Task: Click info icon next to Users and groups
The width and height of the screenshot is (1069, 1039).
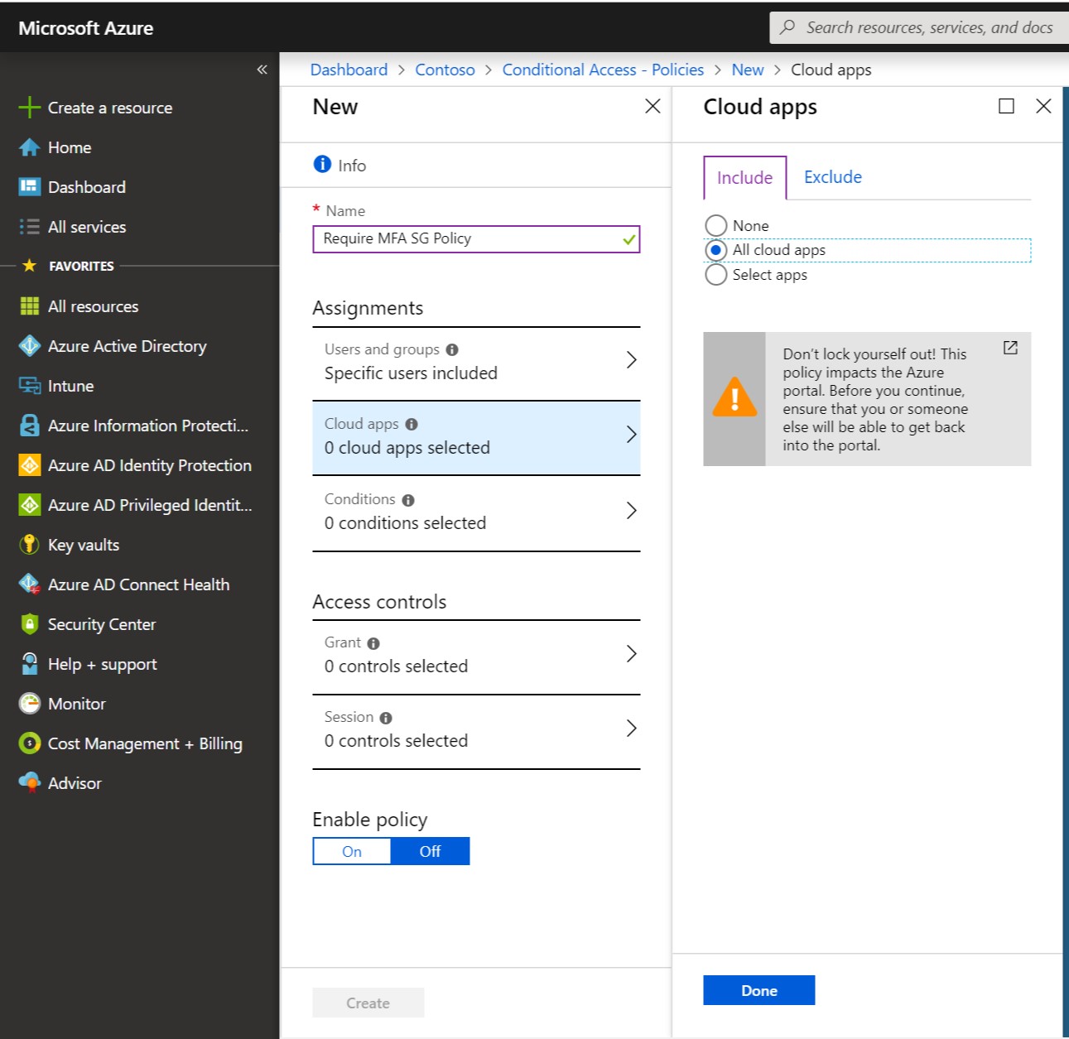Action: pos(452,350)
